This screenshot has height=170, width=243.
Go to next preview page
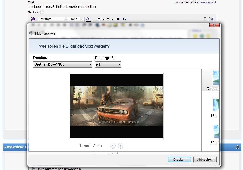point(120,146)
